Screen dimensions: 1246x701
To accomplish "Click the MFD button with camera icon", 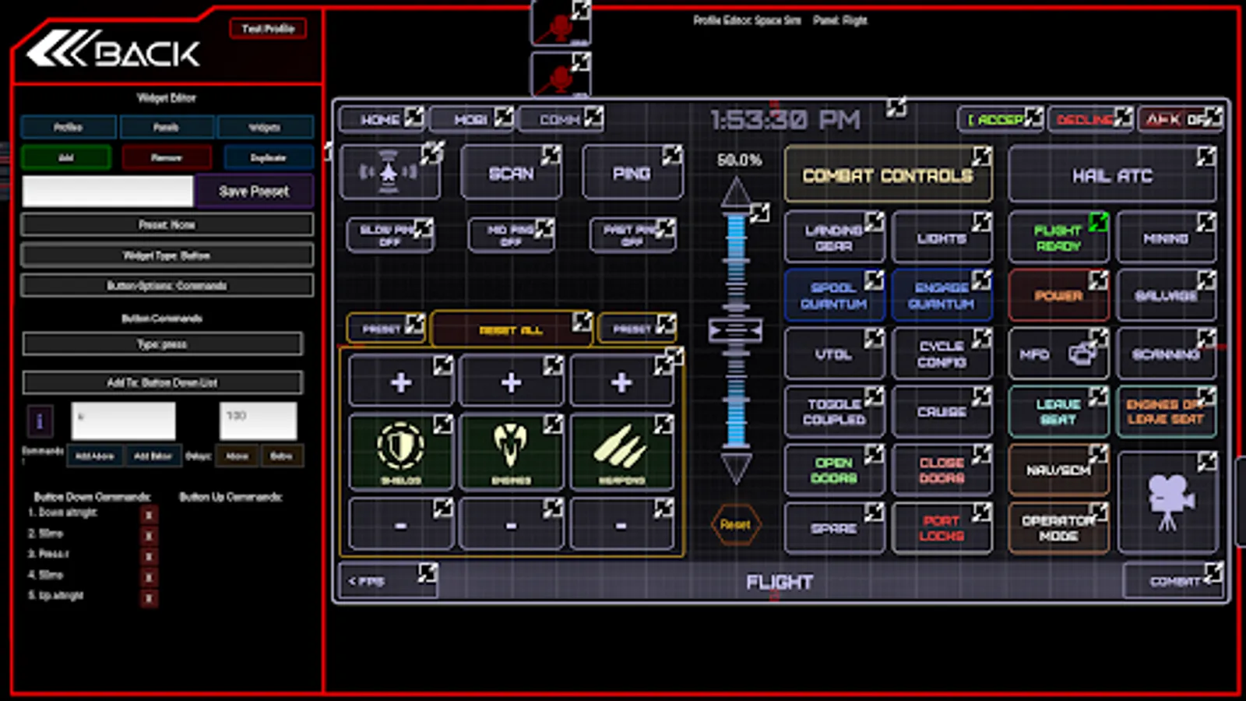I will [1058, 354].
